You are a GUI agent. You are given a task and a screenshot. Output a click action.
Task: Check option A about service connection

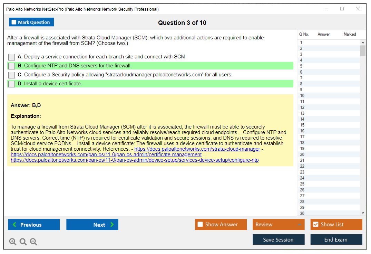pyautogui.click(x=12, y=57)
